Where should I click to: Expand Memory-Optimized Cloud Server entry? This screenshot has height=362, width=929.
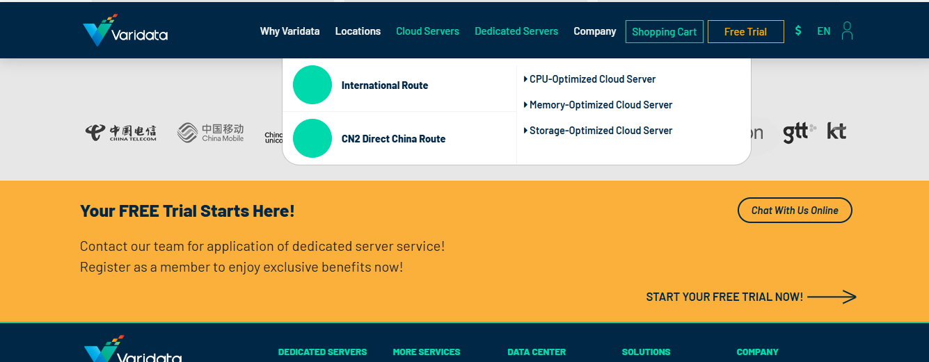pos(598,105)
